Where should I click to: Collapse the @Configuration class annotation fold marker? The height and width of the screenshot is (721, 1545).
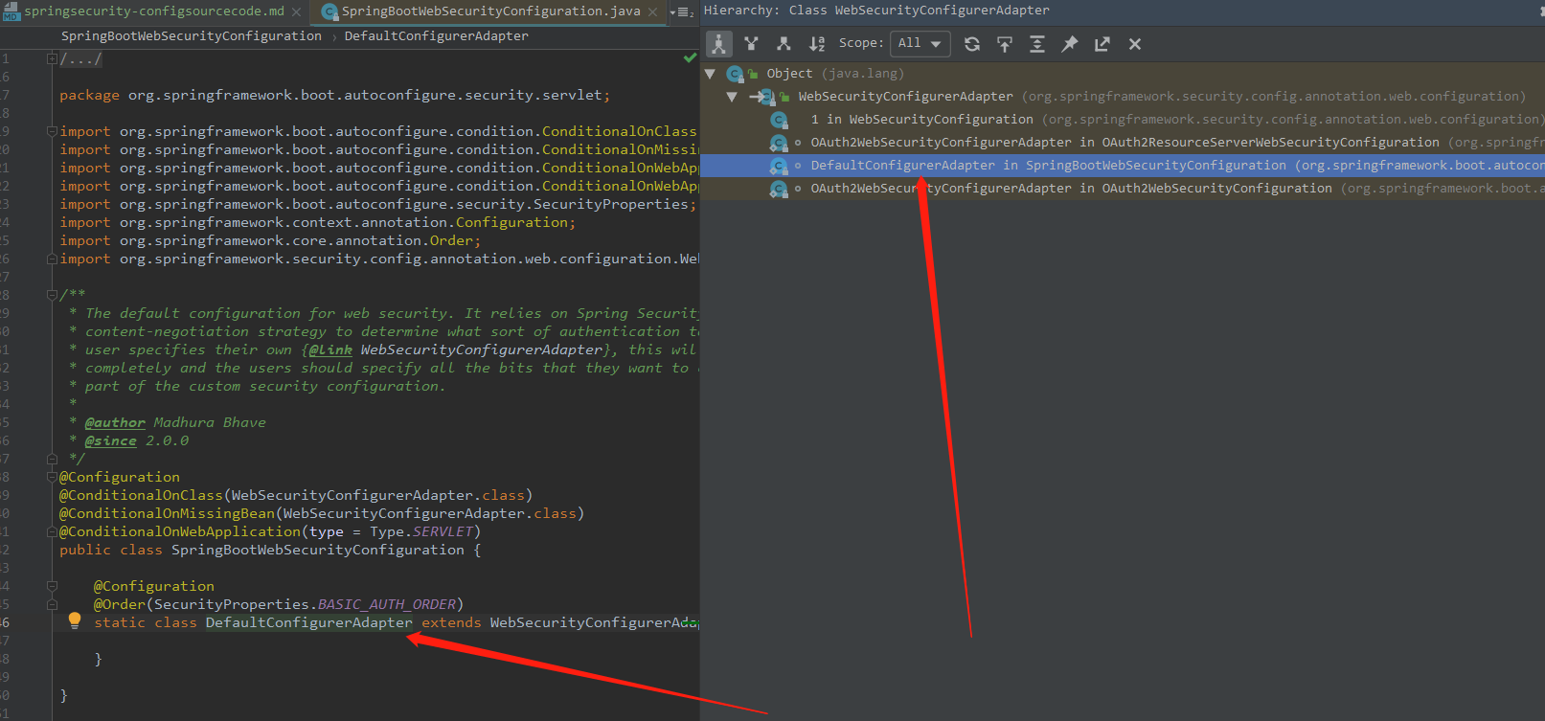click(52, 477)
